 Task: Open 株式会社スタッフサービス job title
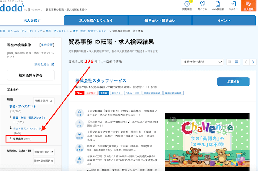point(101,81)
